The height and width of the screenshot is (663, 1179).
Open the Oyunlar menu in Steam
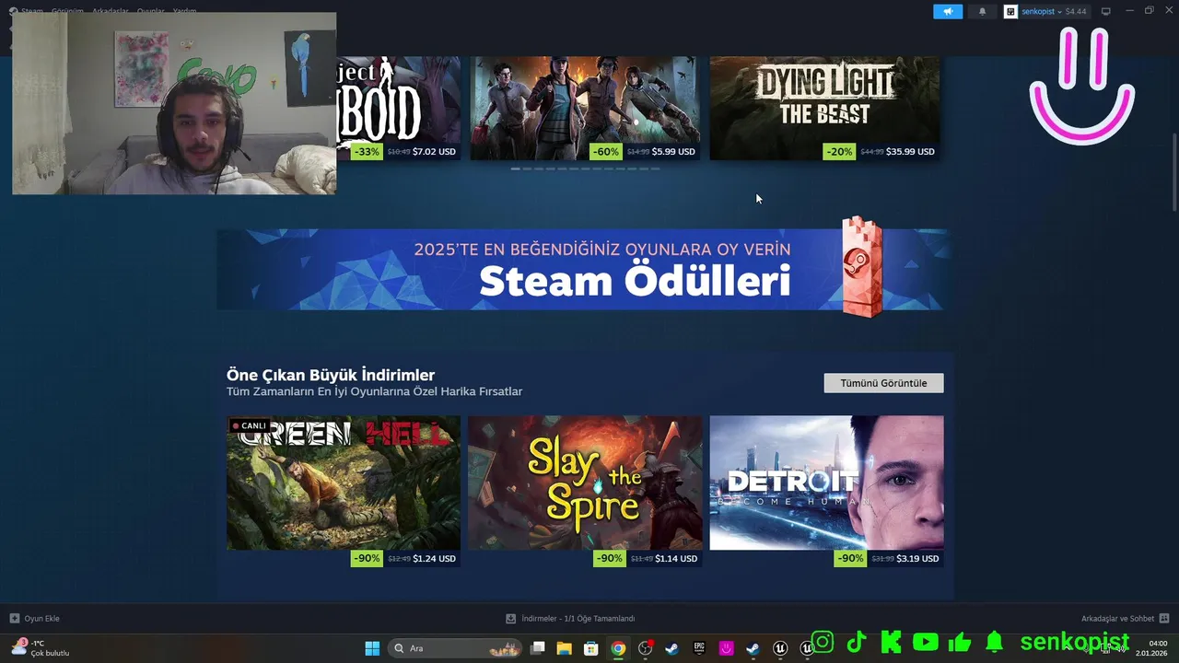(151, 11)
